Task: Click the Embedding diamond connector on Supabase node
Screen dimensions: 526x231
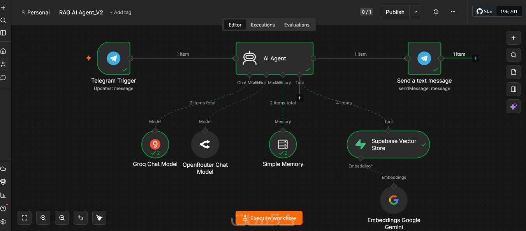Action: pos(361,158)
